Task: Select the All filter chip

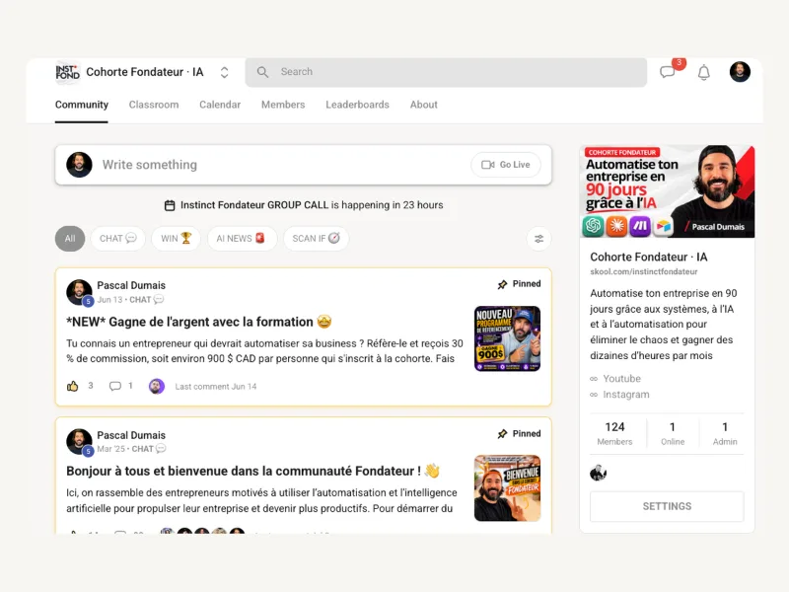Action: (x=70, y=239)
